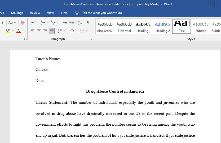Apply the Normal style
The height and width of the screenshot is (143, 221).
(x=125, y=27)
